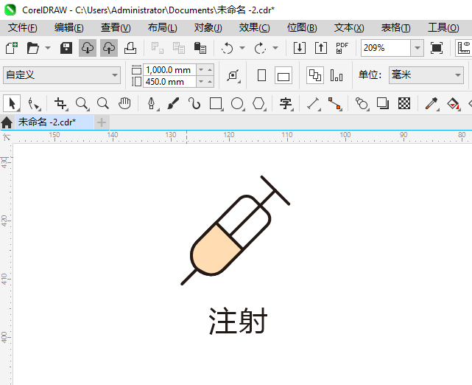Click the Undo arrow icon

pos(228,48)
